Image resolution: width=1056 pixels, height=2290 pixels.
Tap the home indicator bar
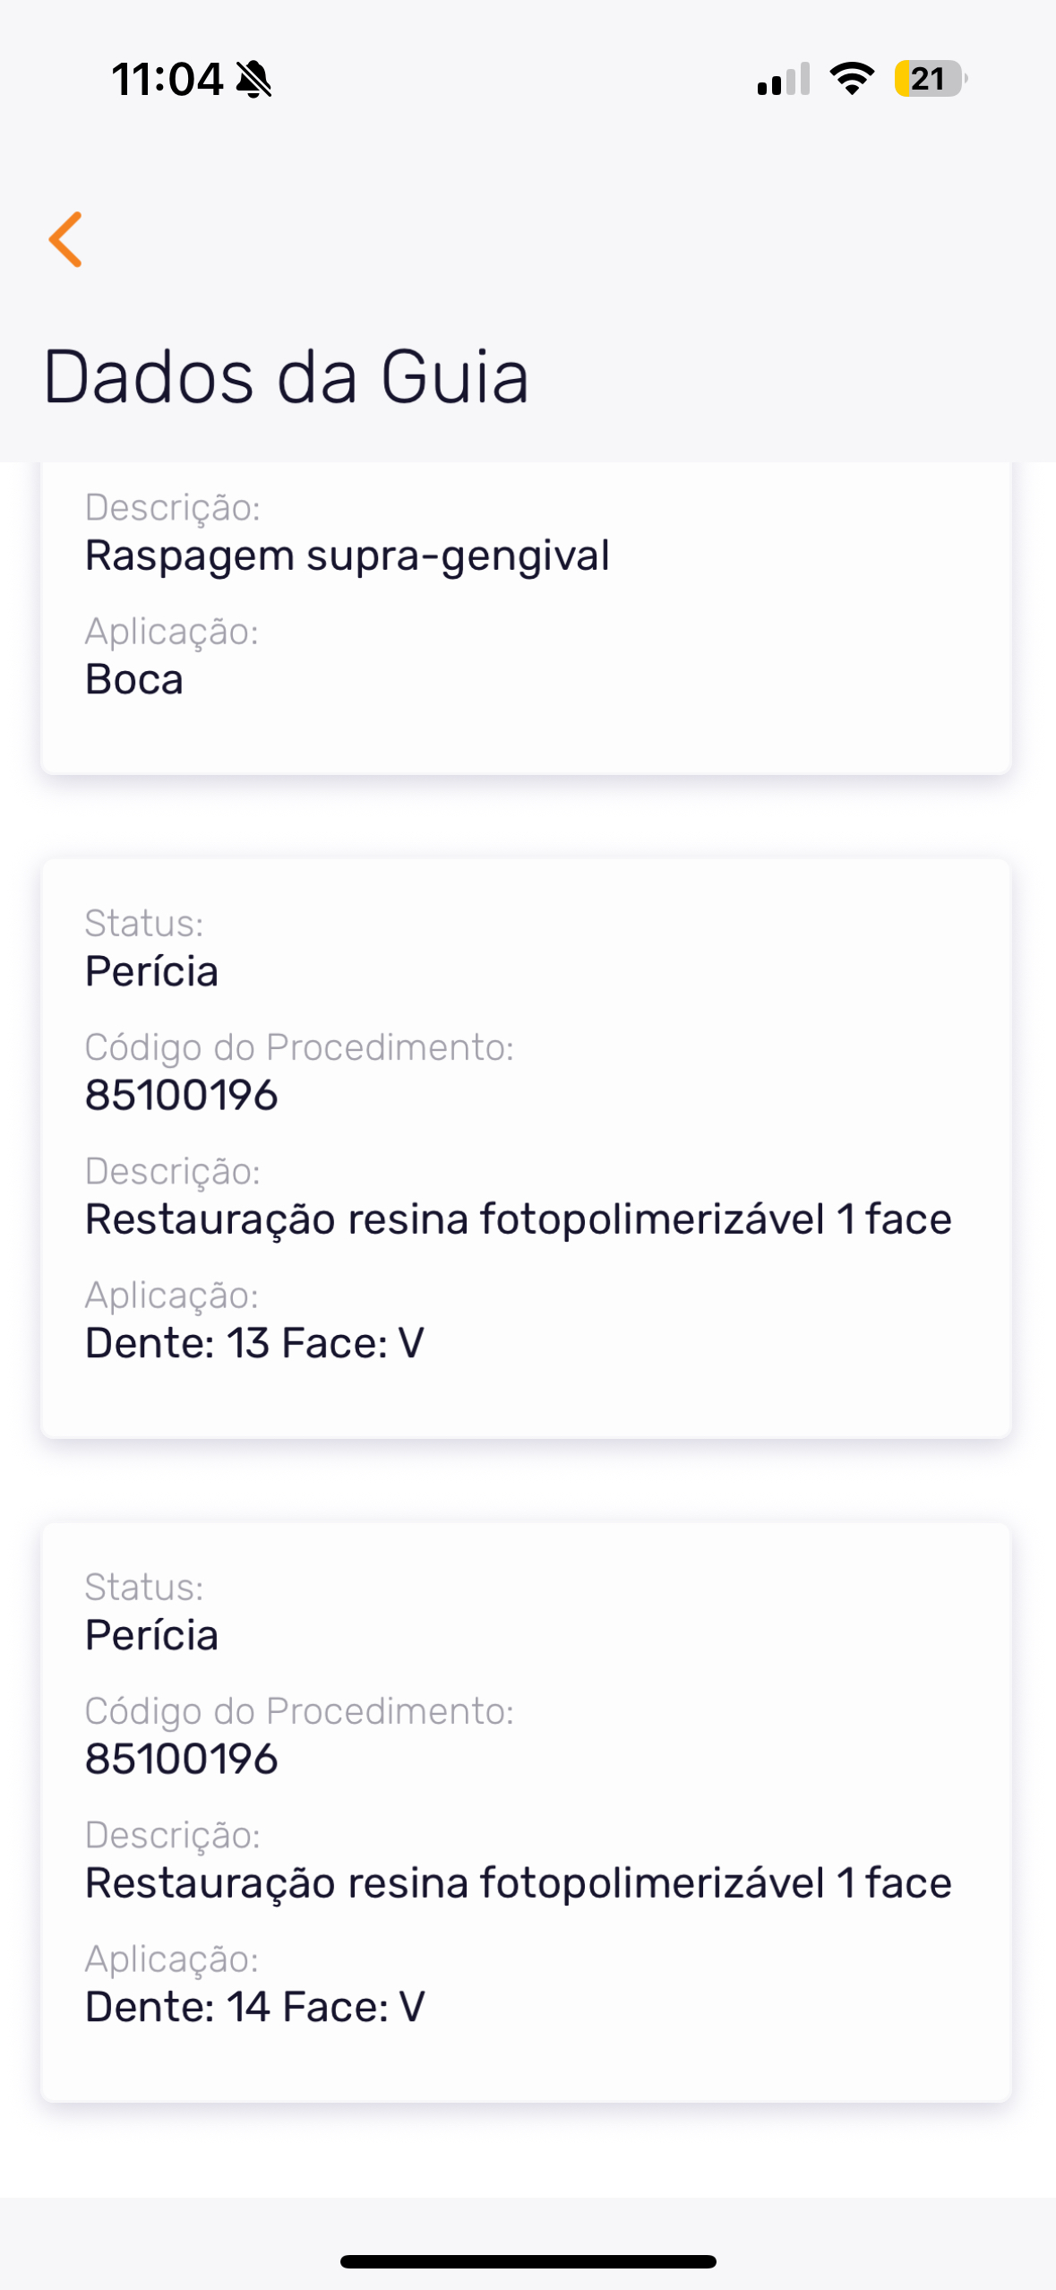point(528,2261)
